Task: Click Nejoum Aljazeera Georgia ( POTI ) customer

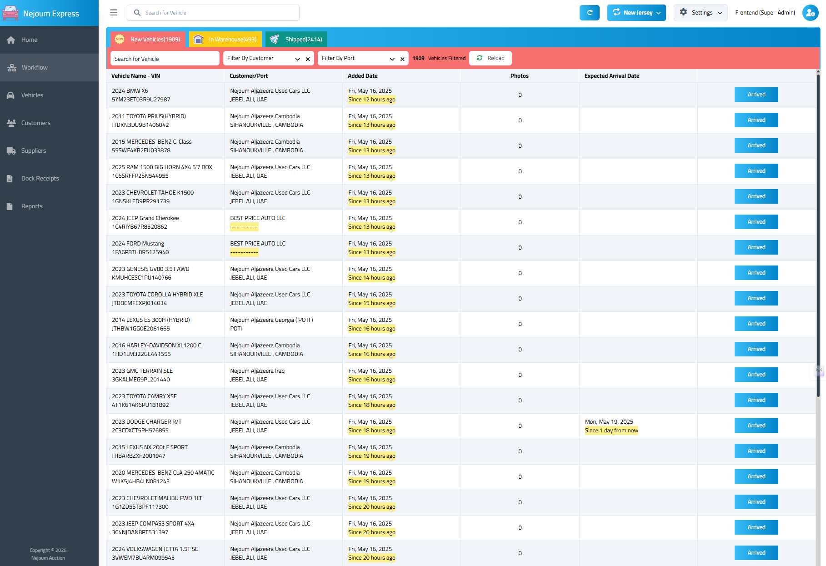Action: (271, 320)
